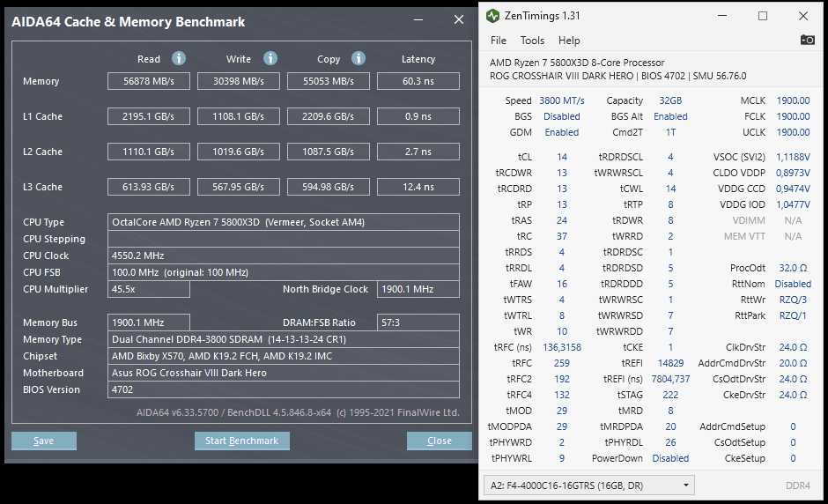Click the DDR4 label in ZenTimings

798,485
